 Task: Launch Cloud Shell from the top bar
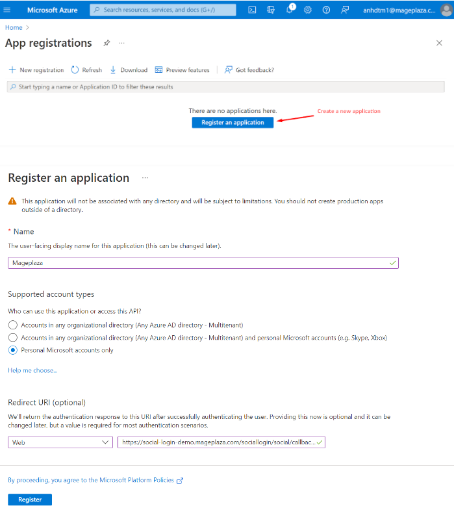click(x=252, y=10)
